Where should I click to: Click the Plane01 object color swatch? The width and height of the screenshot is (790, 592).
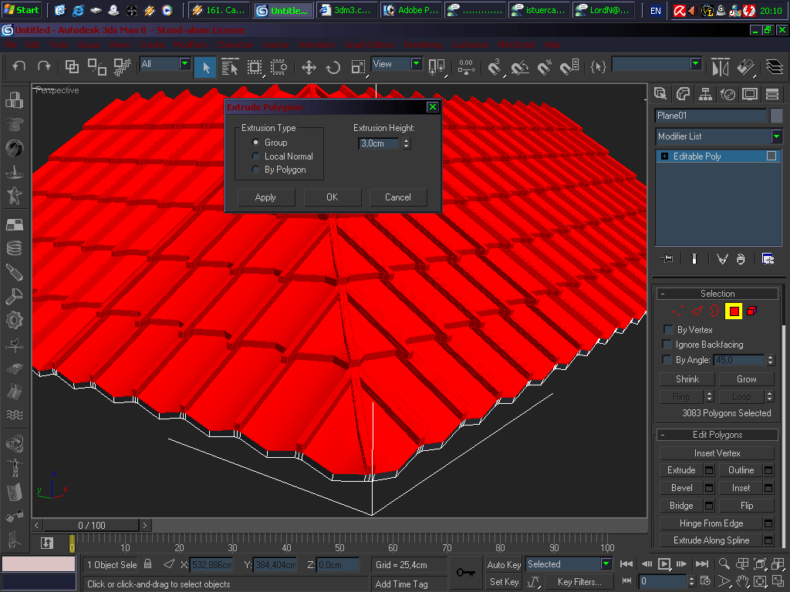pos(776,116)
